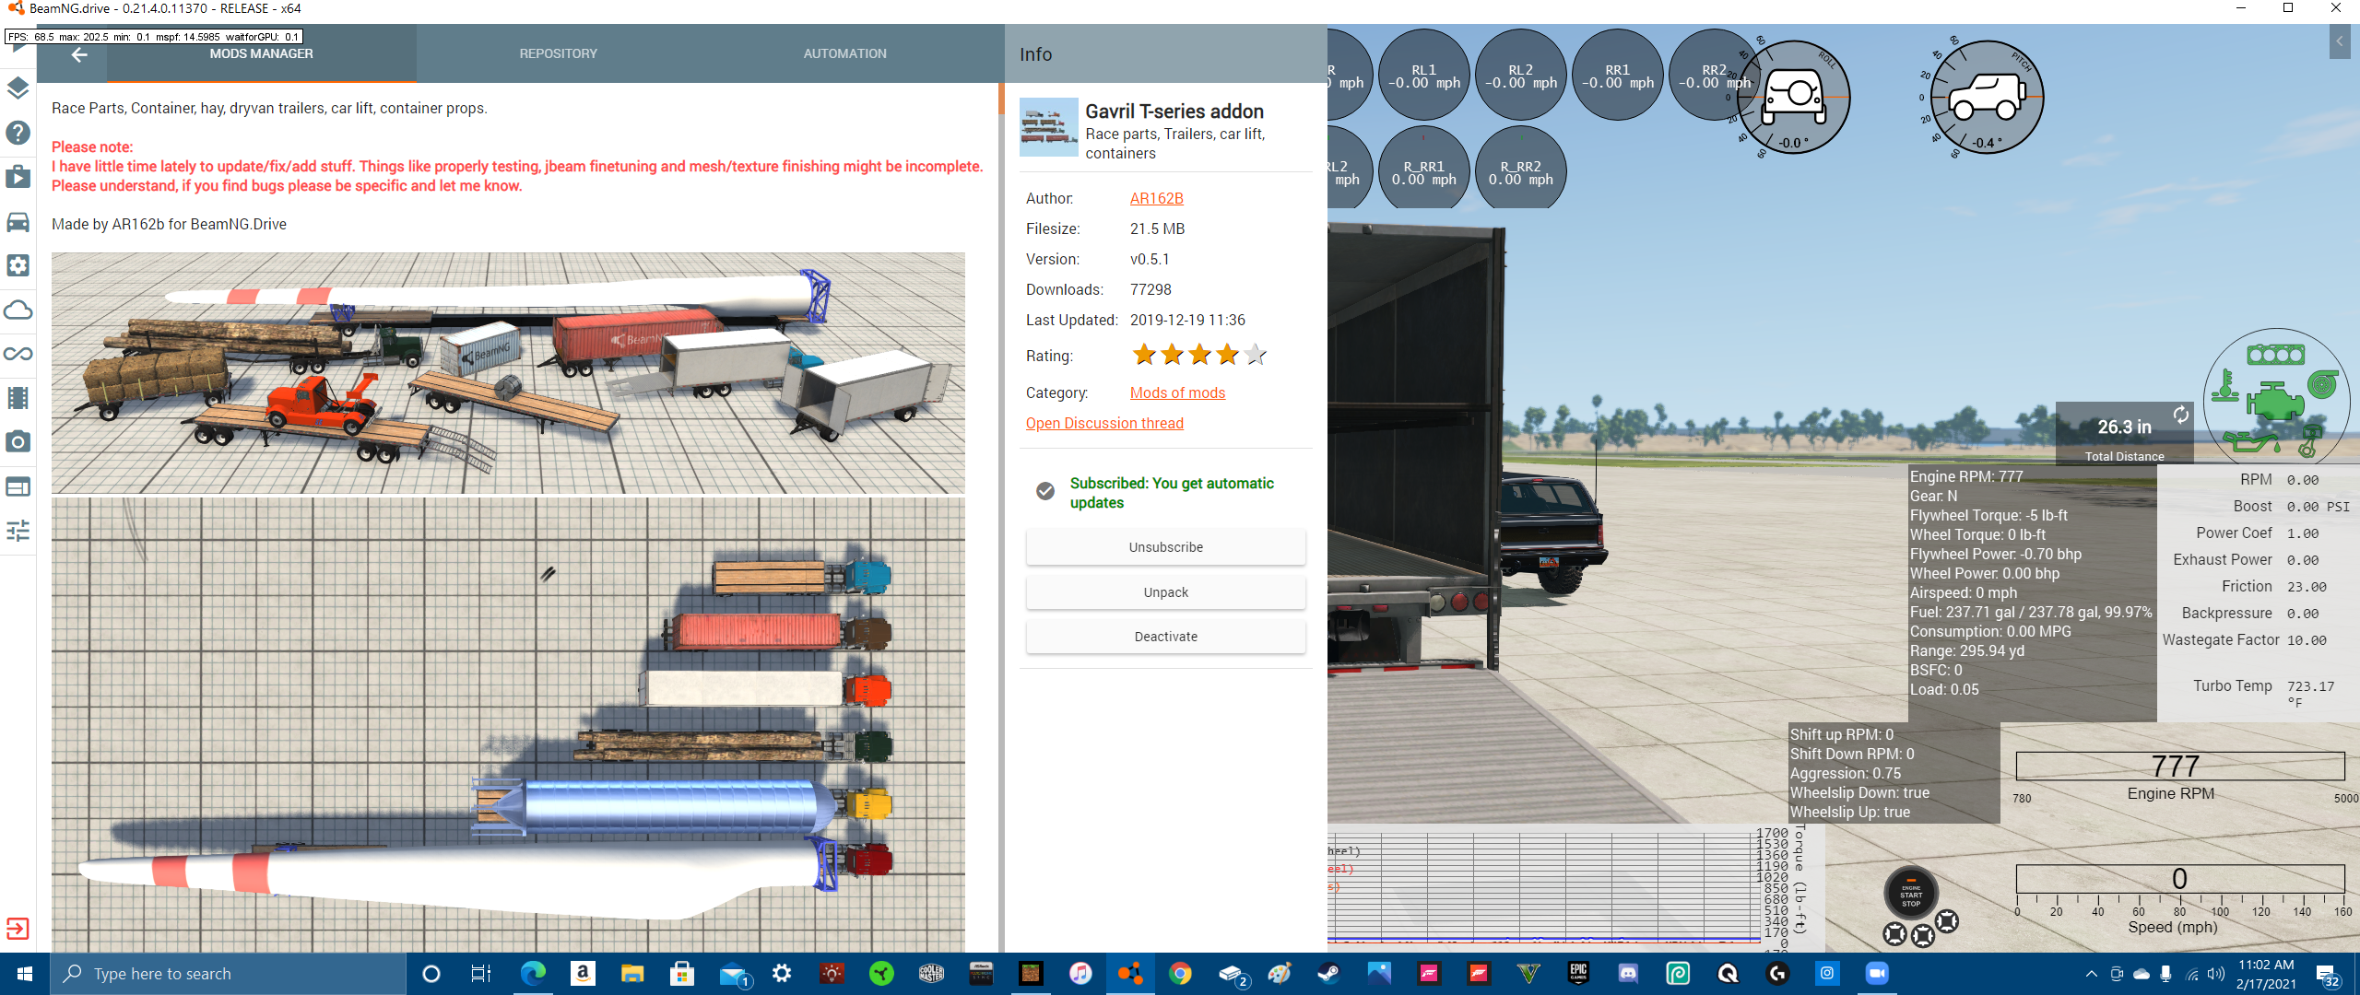Switch to the Mods Manager tab
2360x995 pixels.
coord(262,54)
